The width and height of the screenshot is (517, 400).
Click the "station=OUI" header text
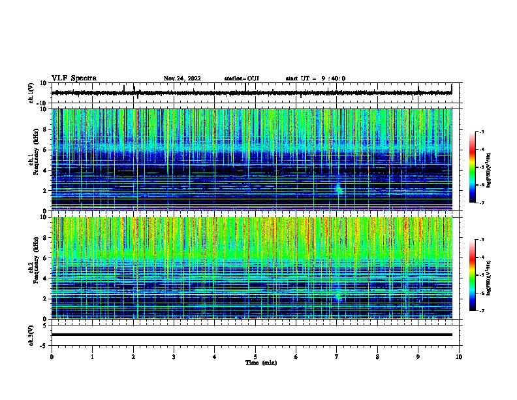coord(242,78)
